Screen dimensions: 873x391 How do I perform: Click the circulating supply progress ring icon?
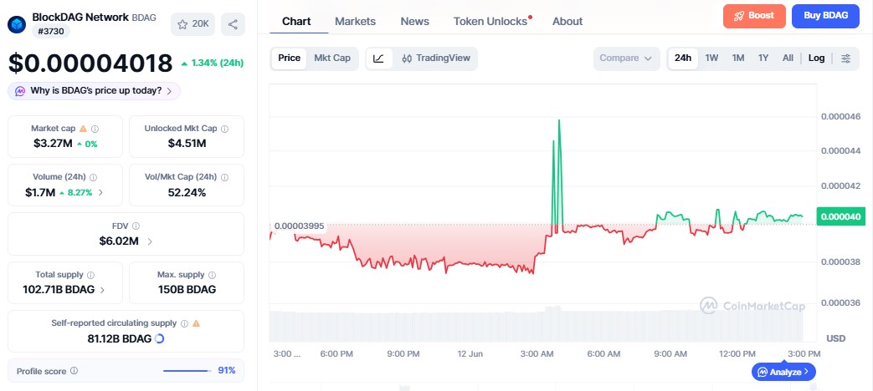point(159,338)
